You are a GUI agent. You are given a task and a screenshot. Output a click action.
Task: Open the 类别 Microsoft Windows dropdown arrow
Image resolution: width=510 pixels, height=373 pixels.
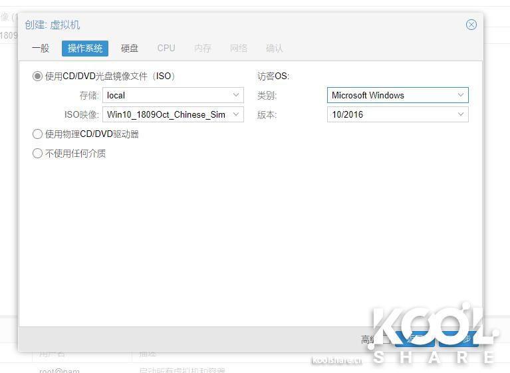[461, 95]
